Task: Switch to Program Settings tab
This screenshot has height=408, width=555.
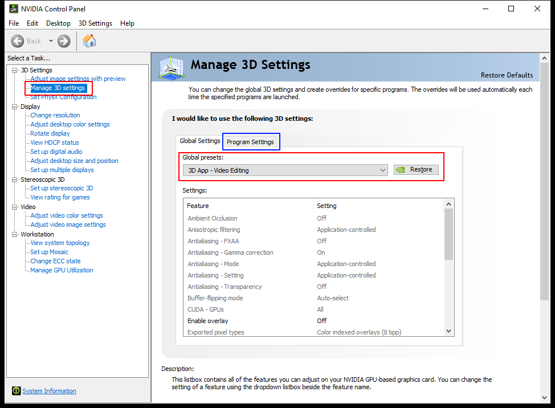Action: [x=250, y=142]
